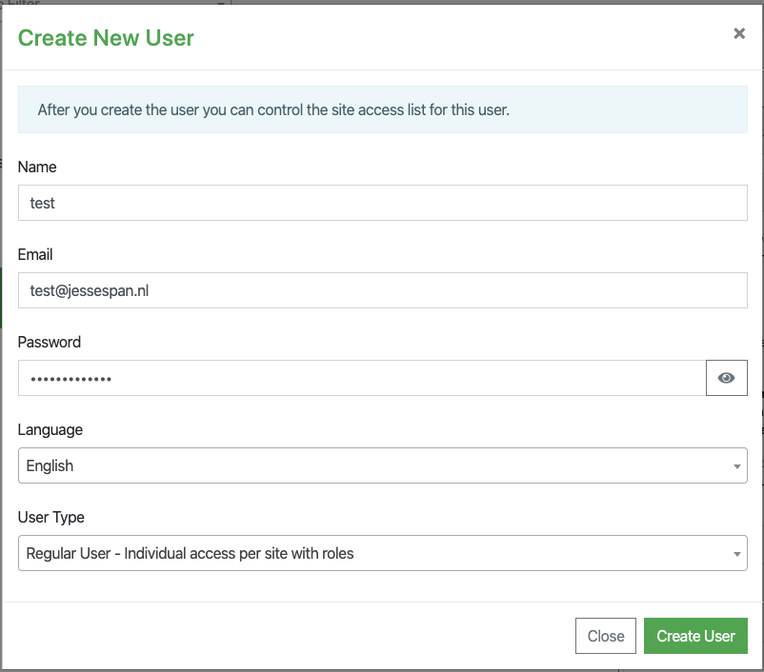Click the Email field label

coord(35,255)
